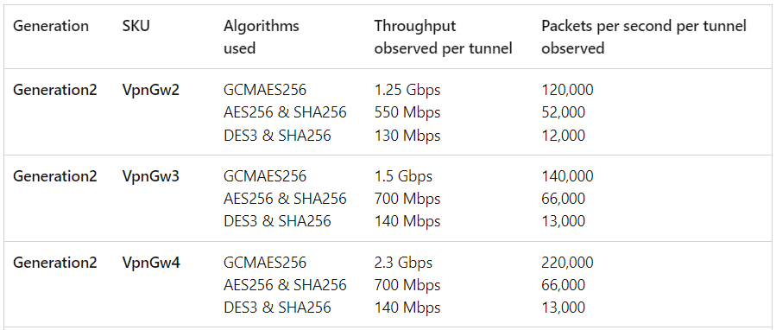Screen dimensions: 776x330
Task: Click Packets per second per tunnel header
Action: point(643,37)
